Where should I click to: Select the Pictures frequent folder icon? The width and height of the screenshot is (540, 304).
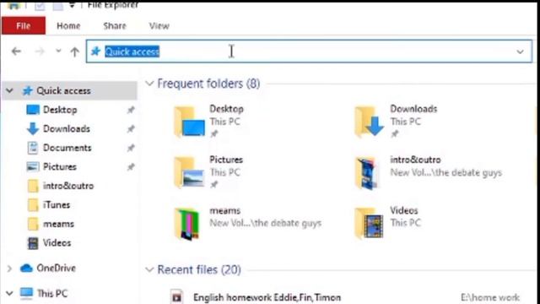point(189,172)
